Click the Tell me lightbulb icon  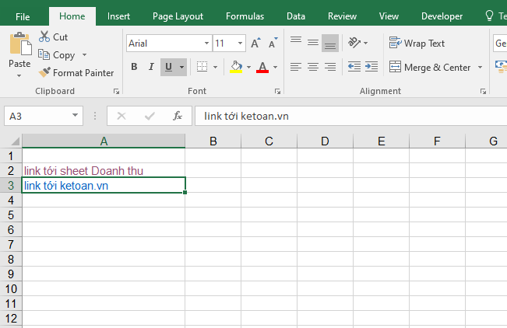coord(490,16)
